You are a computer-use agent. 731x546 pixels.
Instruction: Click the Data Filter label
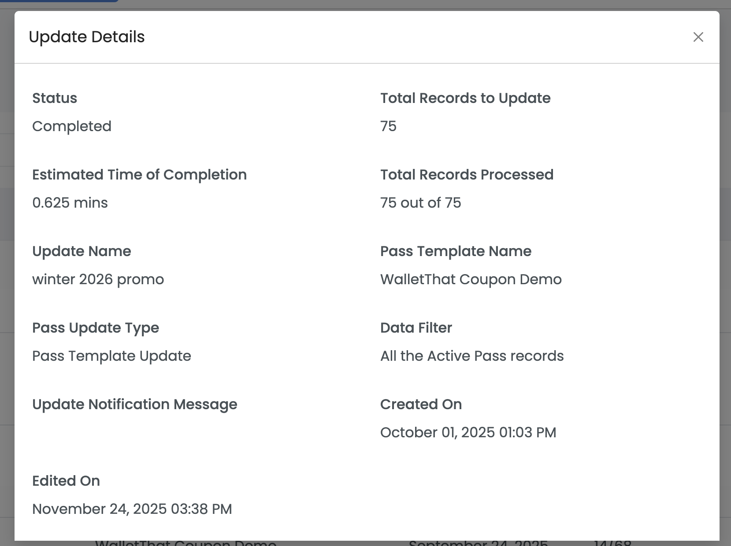416,328
